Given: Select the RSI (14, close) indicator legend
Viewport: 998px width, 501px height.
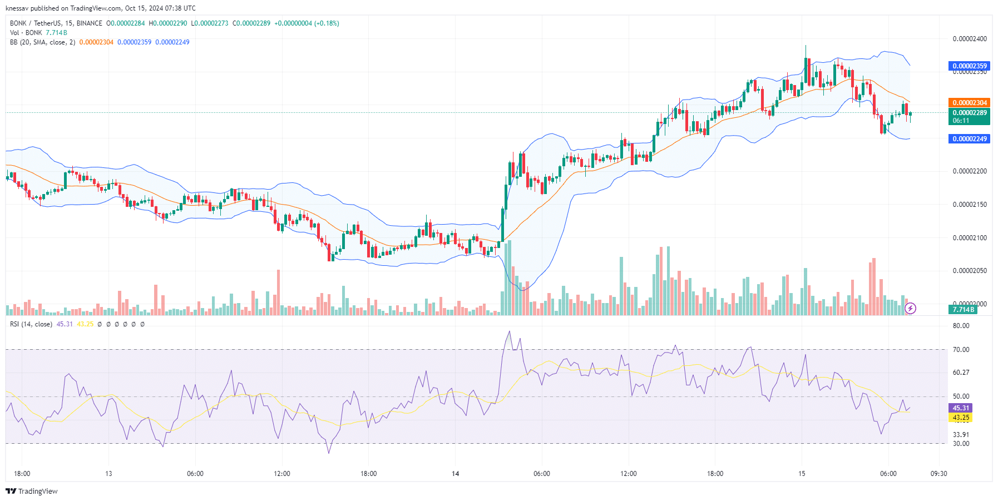Looking at the screenshot, I should click(31, 324).
